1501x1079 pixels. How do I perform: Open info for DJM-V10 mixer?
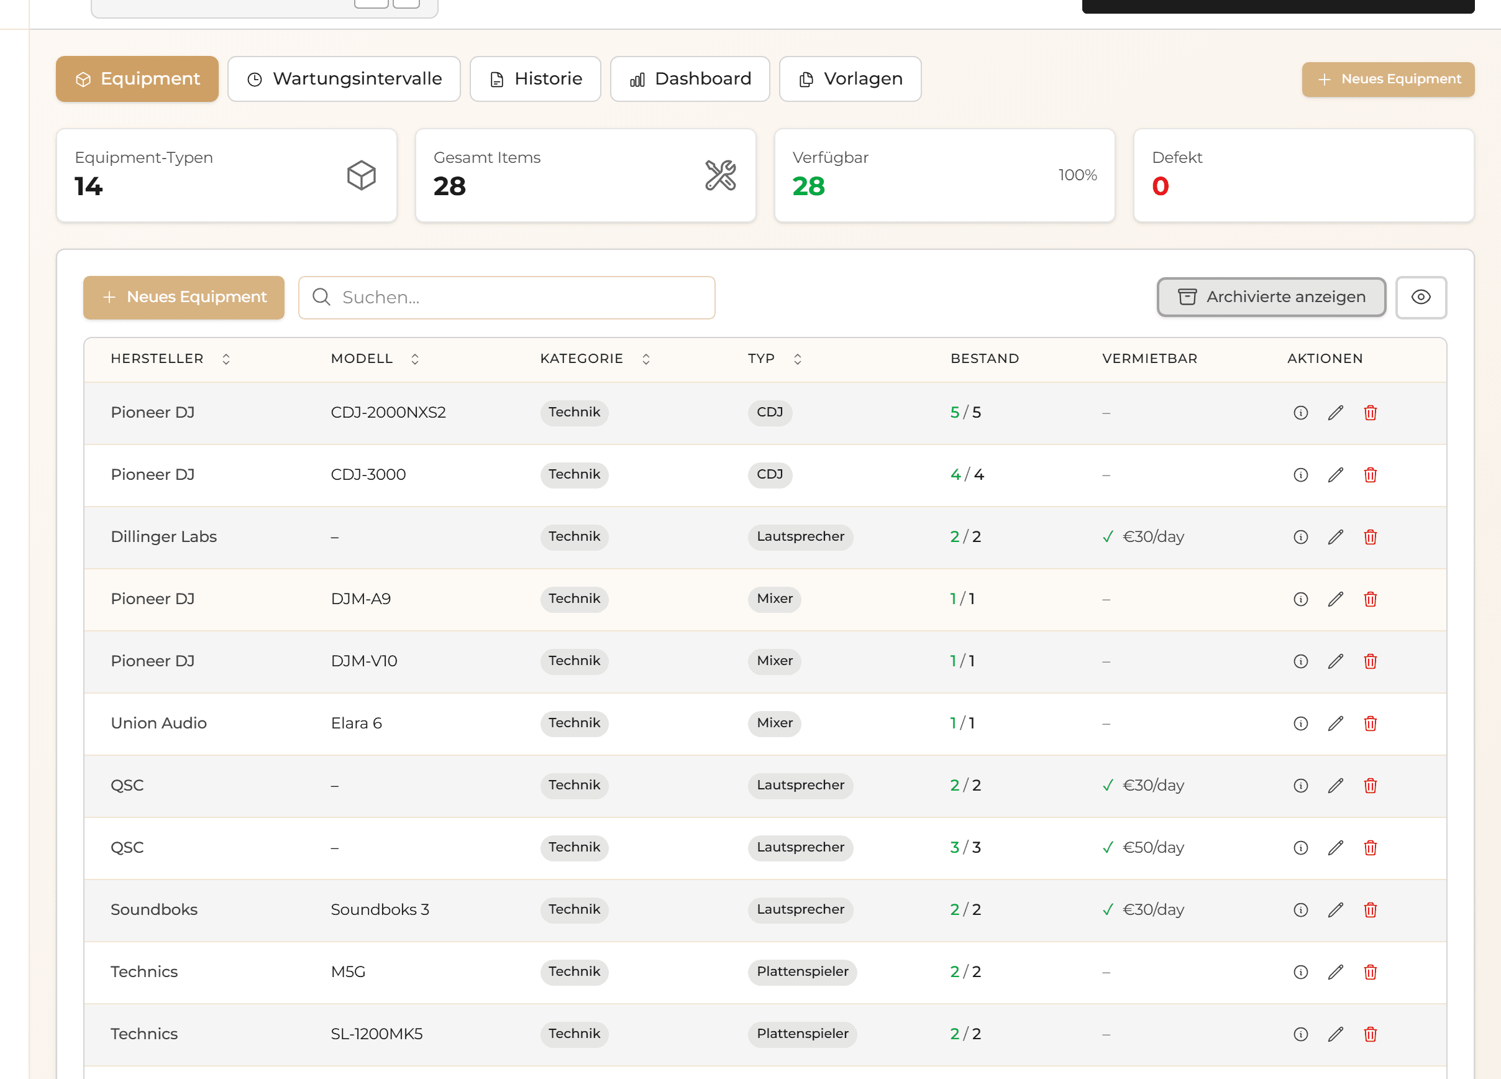[1300, 661]
